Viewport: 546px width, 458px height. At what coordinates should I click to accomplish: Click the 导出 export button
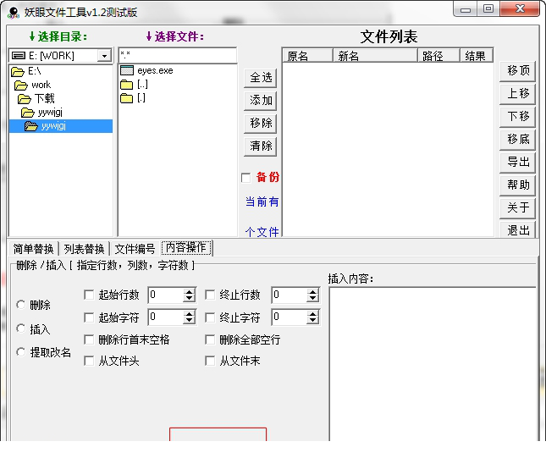(x=518, y=163)
